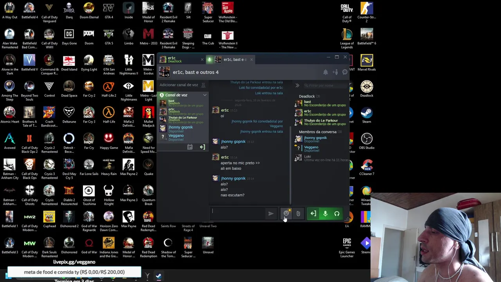Select the Deadlock desktop icon
Image resolution: width=501 pixels, height=282 pixels.
click(366, 89)
